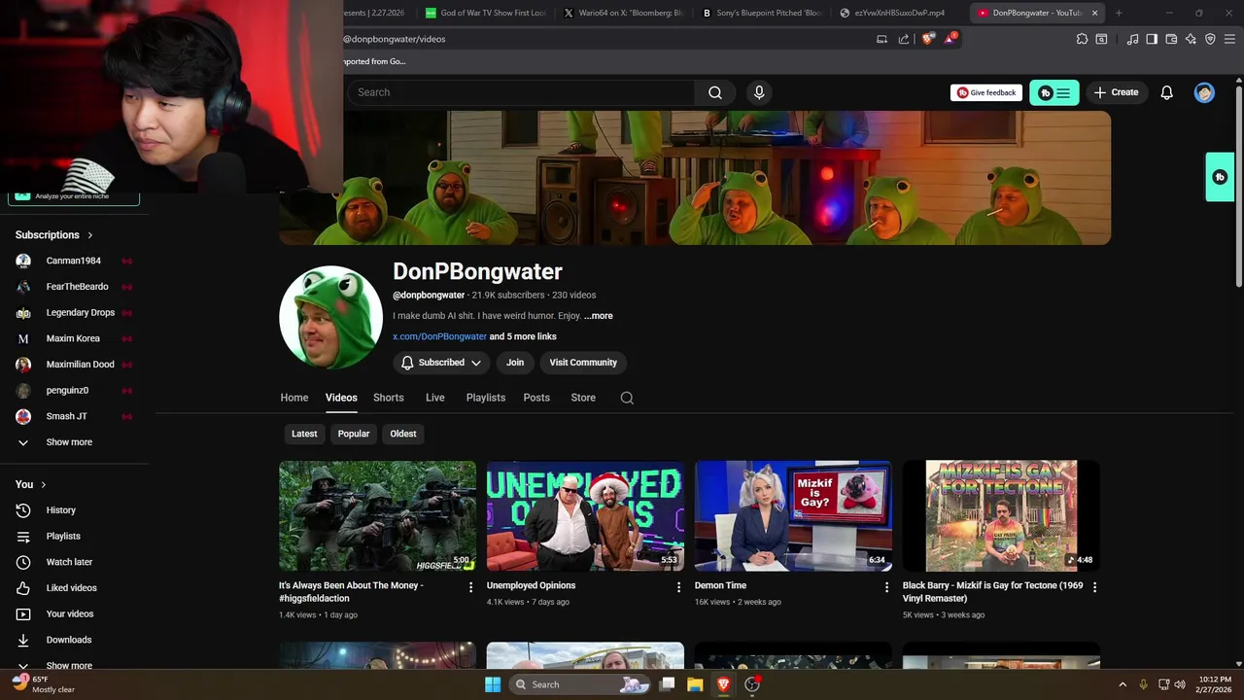1244x700 pixels.
Task: Filter videos by Latest
Action: [304, 434]
